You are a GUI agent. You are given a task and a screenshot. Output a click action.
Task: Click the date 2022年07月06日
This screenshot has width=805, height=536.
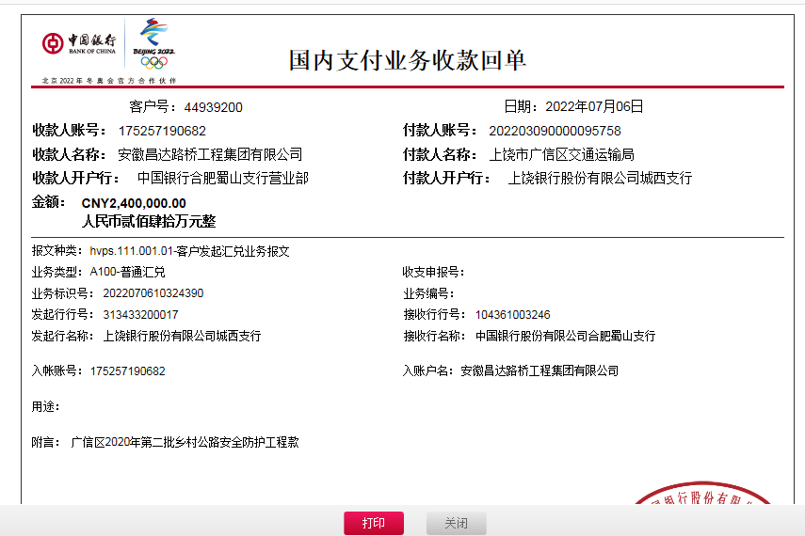click(594, 107)
